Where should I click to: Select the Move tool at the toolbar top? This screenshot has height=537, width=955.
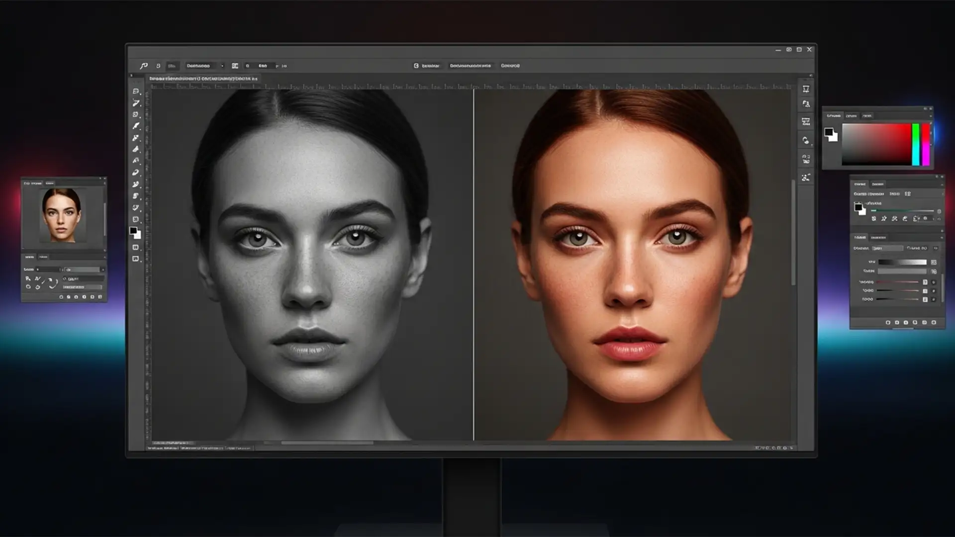135,92
